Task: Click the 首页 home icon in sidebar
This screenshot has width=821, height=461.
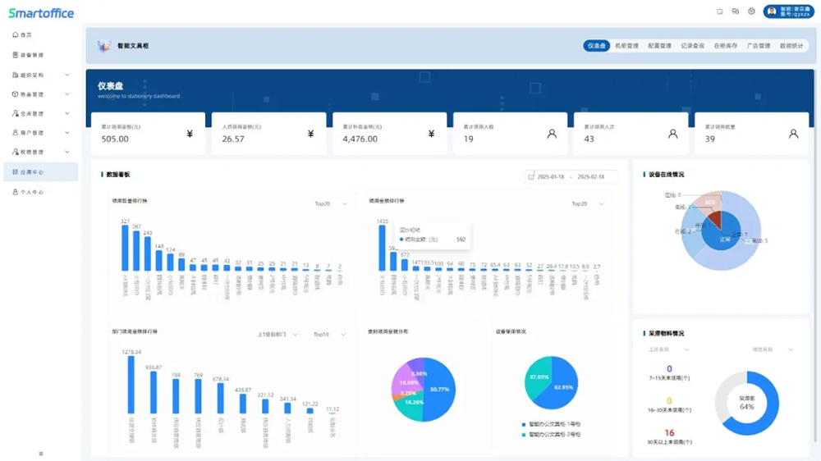Action: pos(16,34)
